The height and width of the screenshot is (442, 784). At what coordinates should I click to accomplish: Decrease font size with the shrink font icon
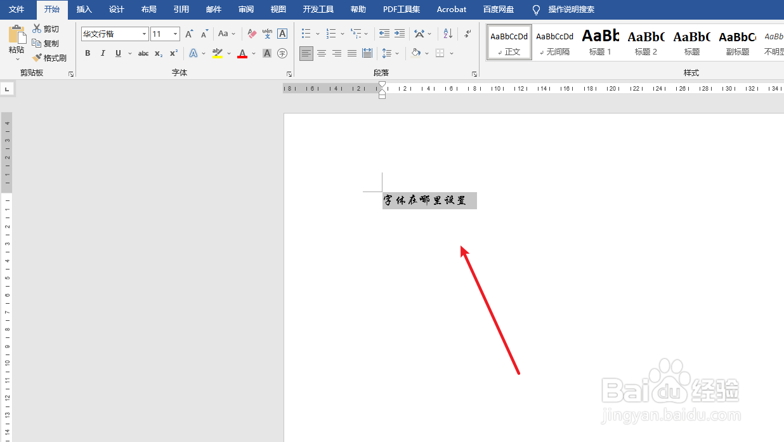tap(204, 34)
